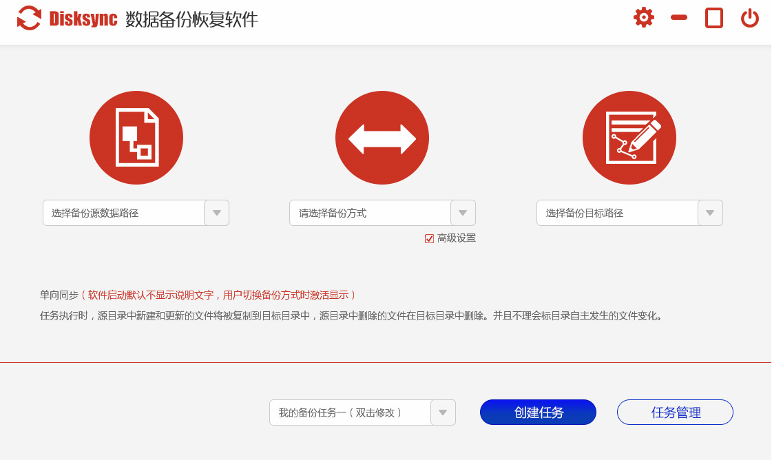Click the 数据备份恢复软件 title text
772x460 pixels.
191,19
